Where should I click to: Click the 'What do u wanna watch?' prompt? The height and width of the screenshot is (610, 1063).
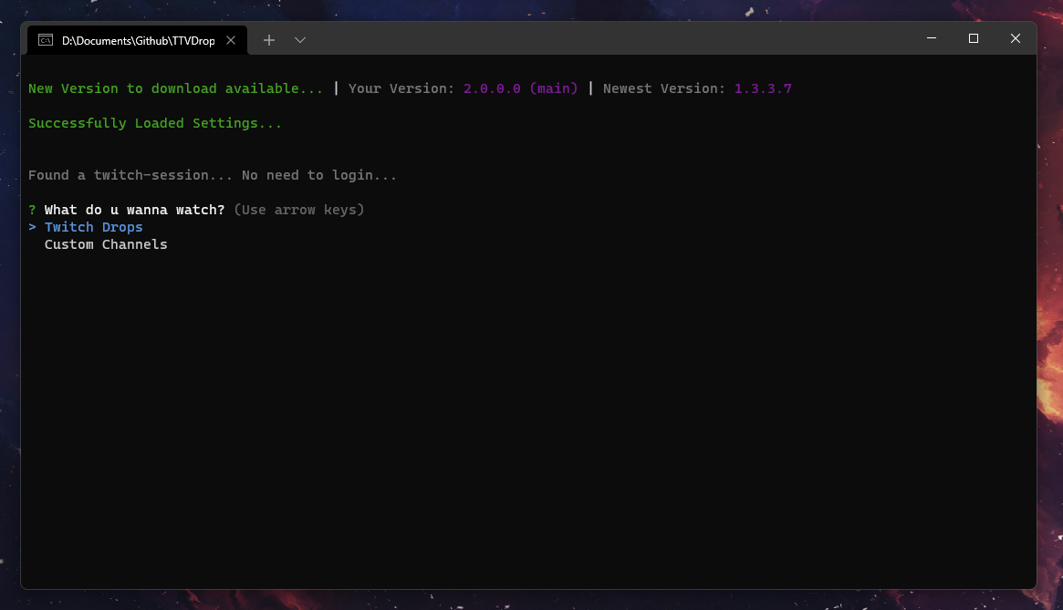(x=134, y=210)
